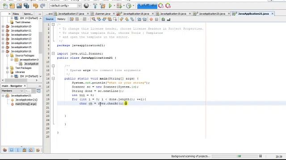
Task: Click the Projects panel vertical scrollbar
Action: (x=40, y=43)
